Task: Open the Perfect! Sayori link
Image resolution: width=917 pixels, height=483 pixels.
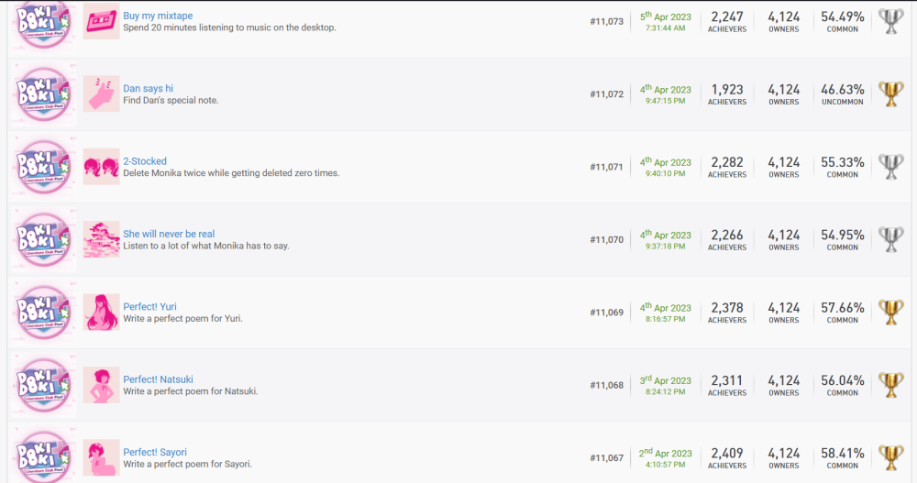Action: click(x=155, y=452)
